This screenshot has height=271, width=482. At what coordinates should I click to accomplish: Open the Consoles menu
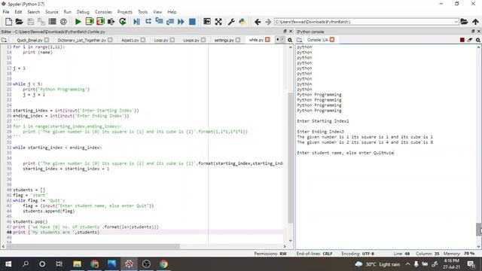pyautogui.click(x=103, y=12)
